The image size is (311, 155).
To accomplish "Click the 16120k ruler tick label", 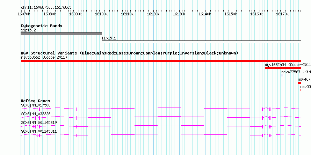I will coord(153,14).
